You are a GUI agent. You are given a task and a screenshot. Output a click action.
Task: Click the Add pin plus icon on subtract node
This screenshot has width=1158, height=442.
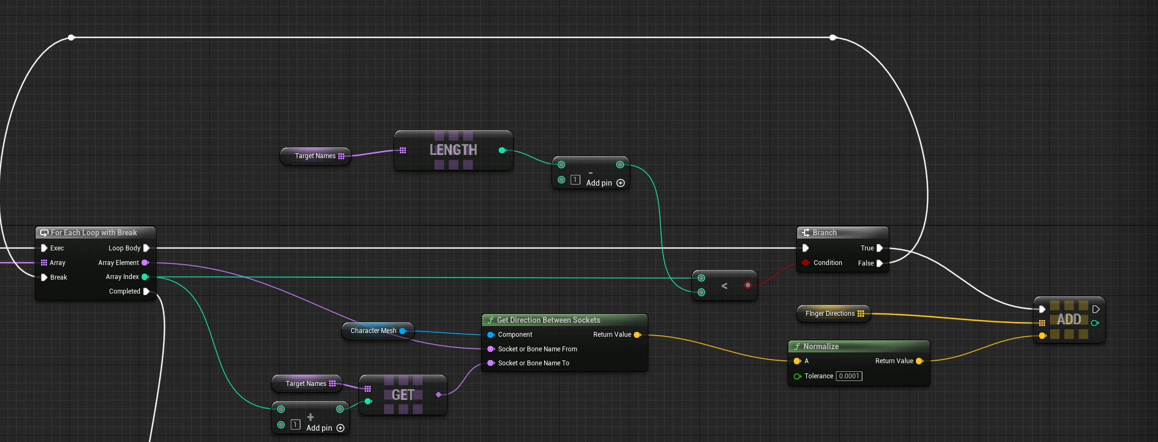[620, 183]
